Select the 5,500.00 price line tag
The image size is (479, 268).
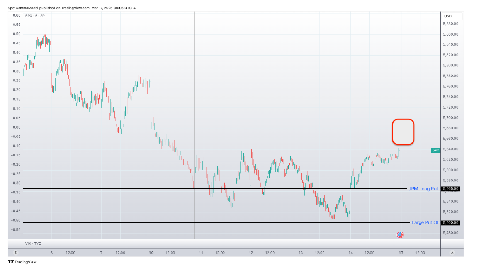click(x=450, y=222)
